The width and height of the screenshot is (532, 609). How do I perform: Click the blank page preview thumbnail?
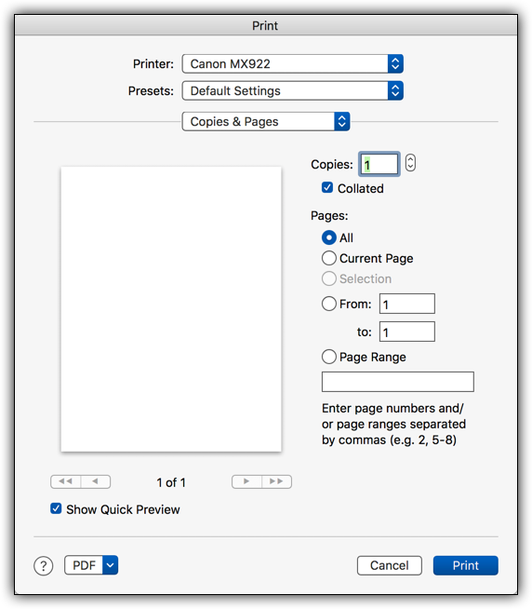point(171,309)
